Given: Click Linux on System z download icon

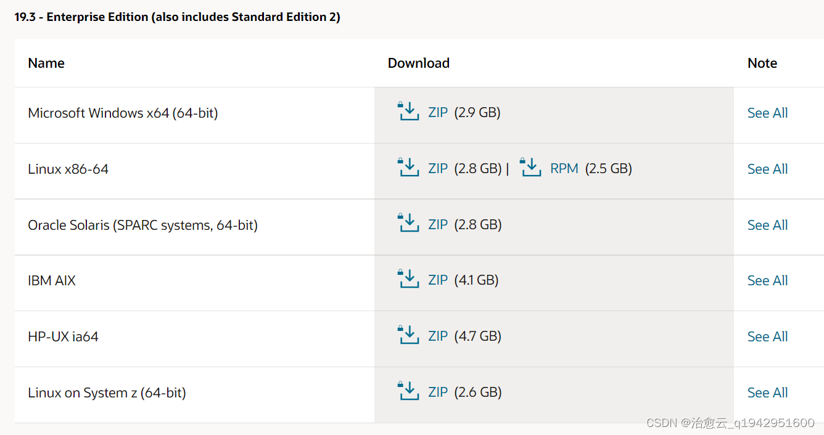Looking at the screenshot, I should tap(408, 391).
